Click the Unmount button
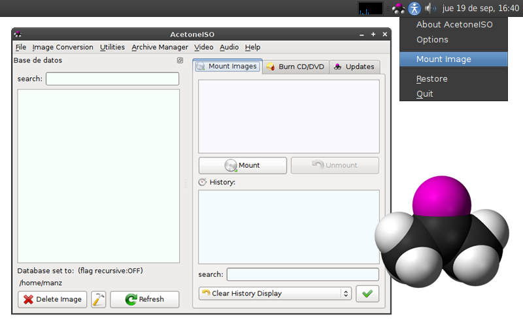Screen dimensions: 523x335 (x=335, y=165)
